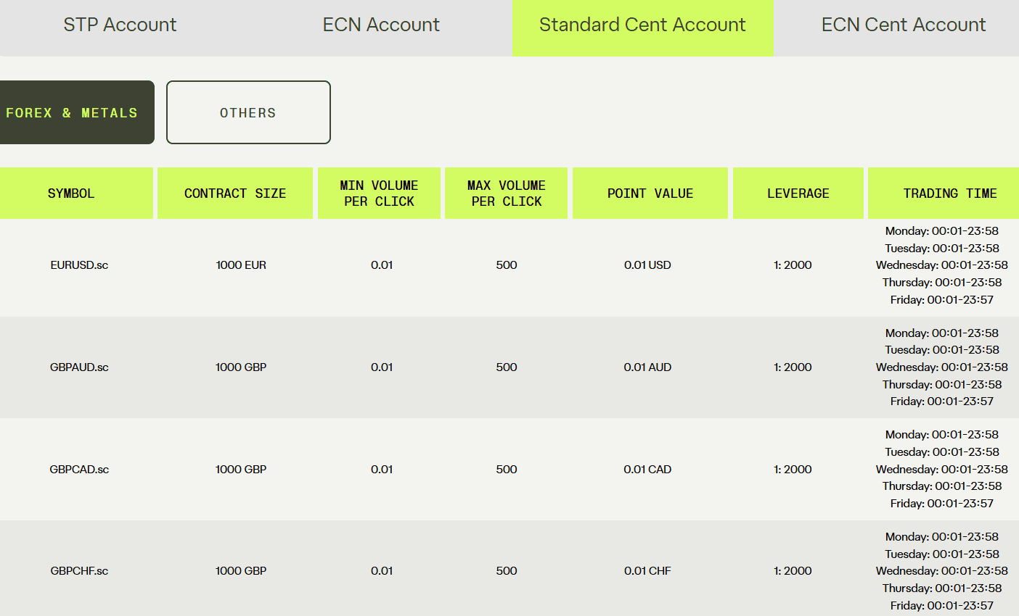Click the 0.01 CHF point value cell
The width and height of the screenshot is (1019, 616).
pos(647,571)
